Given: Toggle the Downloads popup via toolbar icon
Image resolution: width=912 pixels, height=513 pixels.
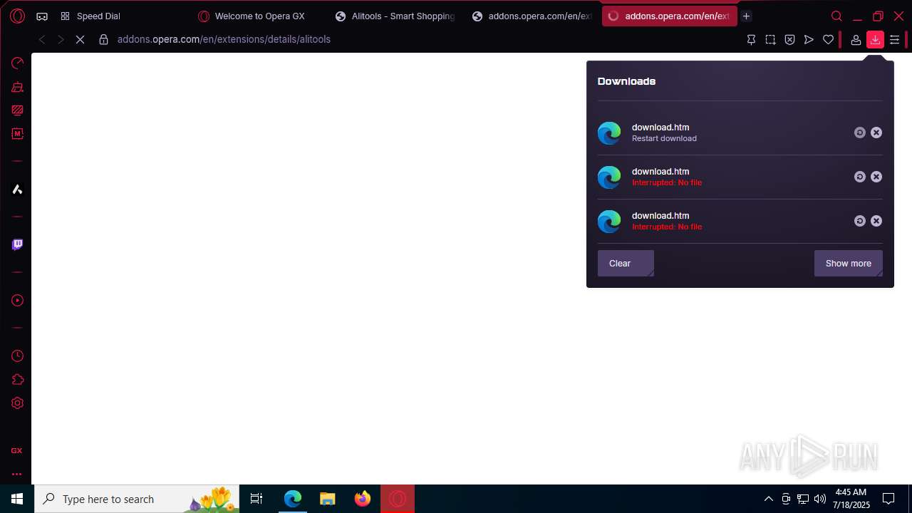Looking at the screenshot, I should [x=875, y=40].
